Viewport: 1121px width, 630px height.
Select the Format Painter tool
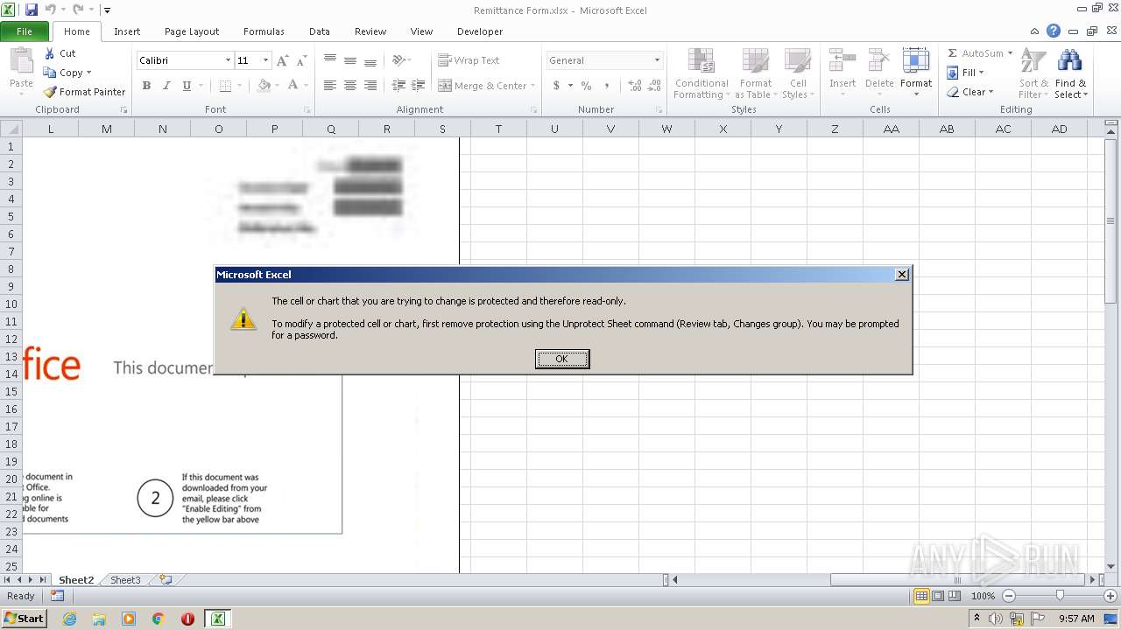point(85,92)
